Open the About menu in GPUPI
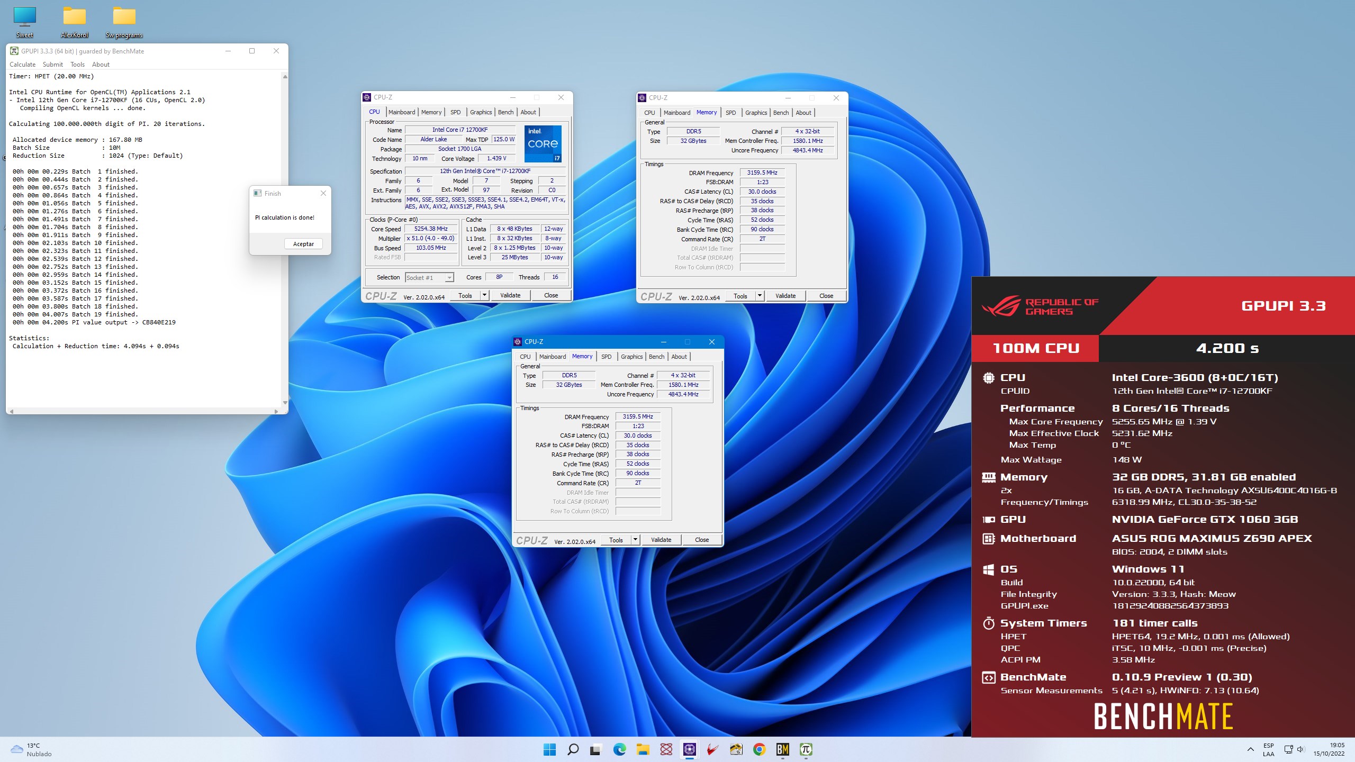 click(101, 65)
